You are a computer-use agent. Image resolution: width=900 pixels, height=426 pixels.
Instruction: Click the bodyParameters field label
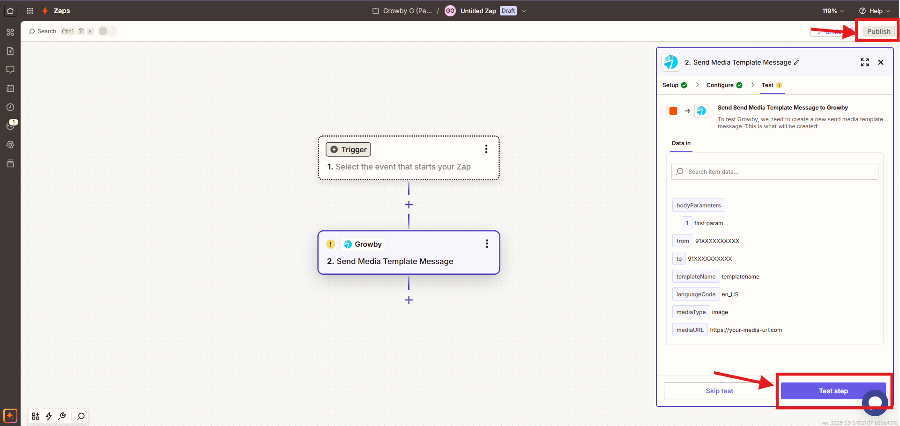(x=699, y=206)
